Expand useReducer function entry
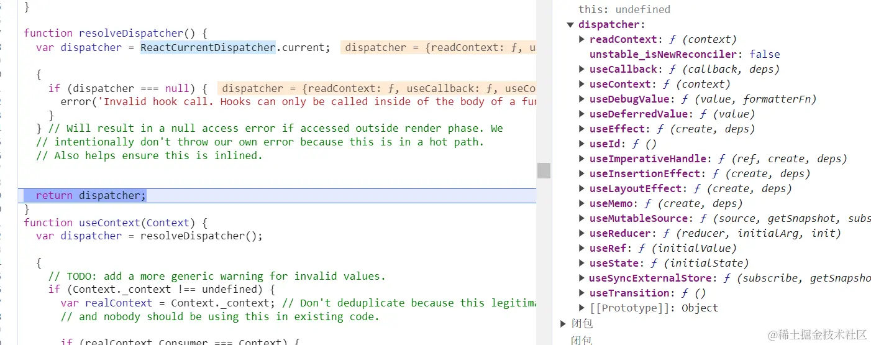 (582, 233)
